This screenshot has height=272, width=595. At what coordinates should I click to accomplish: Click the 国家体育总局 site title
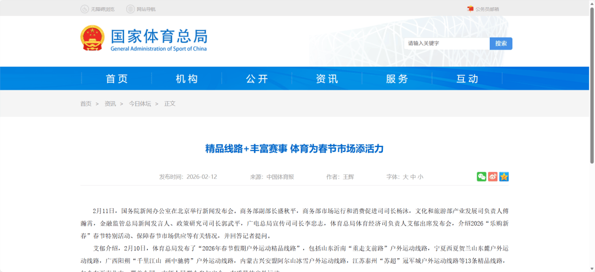tap(159, 36)
